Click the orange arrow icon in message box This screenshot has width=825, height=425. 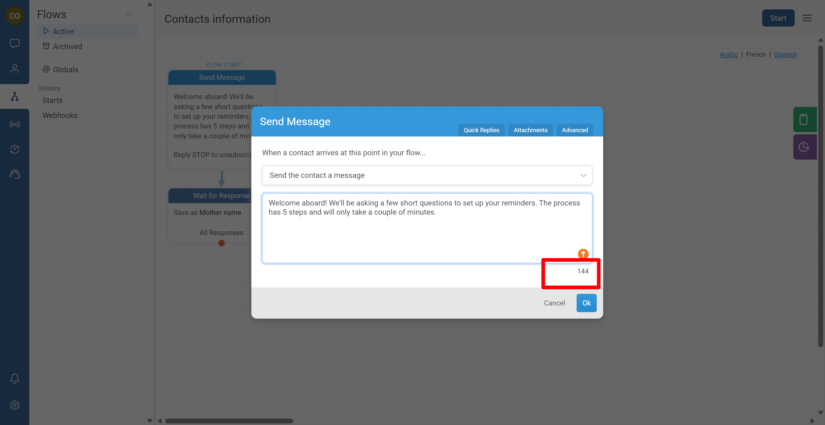click(x=583, y=254)
